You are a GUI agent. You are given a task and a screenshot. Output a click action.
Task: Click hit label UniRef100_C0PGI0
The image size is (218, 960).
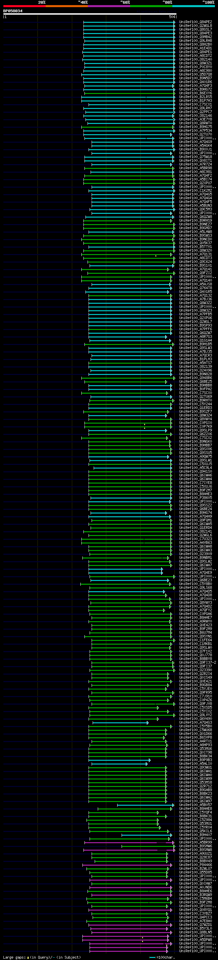coord(196,423)
